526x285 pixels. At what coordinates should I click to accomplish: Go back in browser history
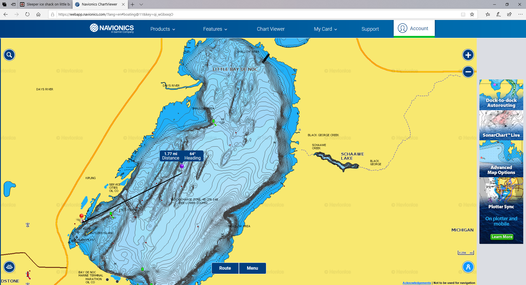pos(6,14)
